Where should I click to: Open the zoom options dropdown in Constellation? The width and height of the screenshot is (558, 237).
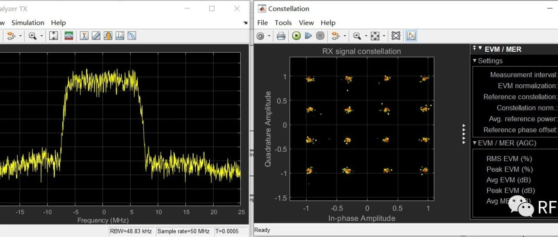click(366, 36)
